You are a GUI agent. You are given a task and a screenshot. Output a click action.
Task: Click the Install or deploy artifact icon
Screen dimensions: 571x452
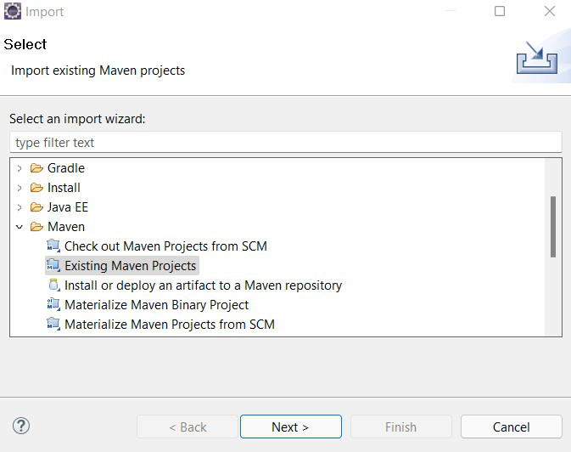click(53, 285)
